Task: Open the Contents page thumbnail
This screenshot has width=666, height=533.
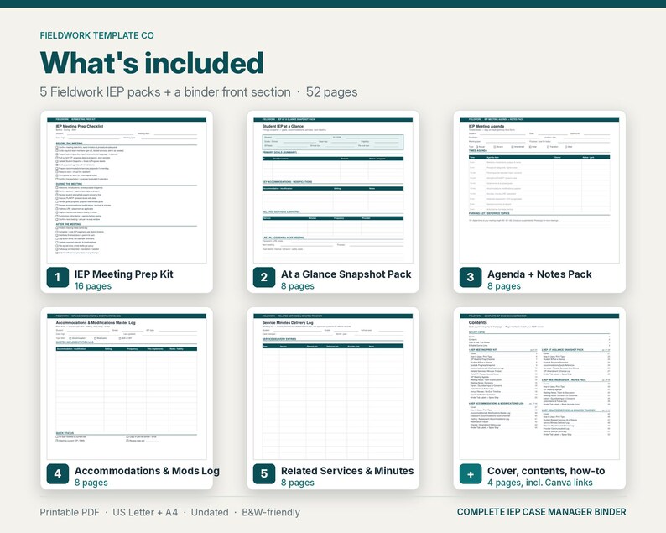Action: click(539, 387)
